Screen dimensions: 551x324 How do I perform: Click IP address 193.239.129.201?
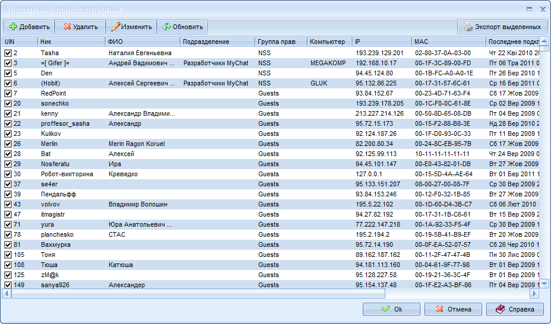(379, 53)
